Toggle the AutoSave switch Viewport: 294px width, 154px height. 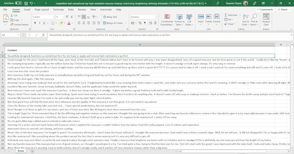click(x=18, y=3)
